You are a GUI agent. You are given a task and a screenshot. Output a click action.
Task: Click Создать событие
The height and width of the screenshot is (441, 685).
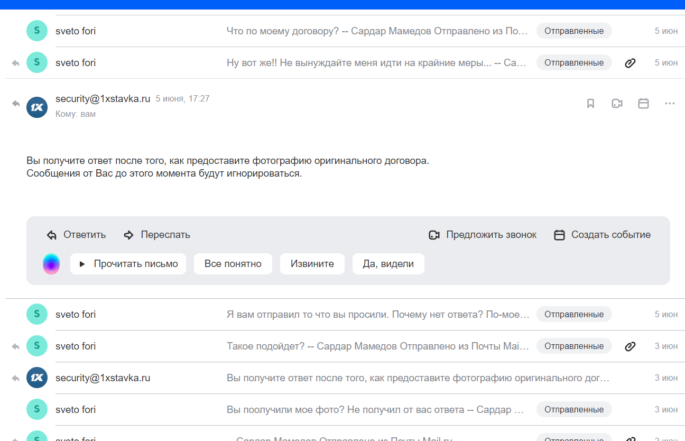pyautogui.click(x=603, y=235)
